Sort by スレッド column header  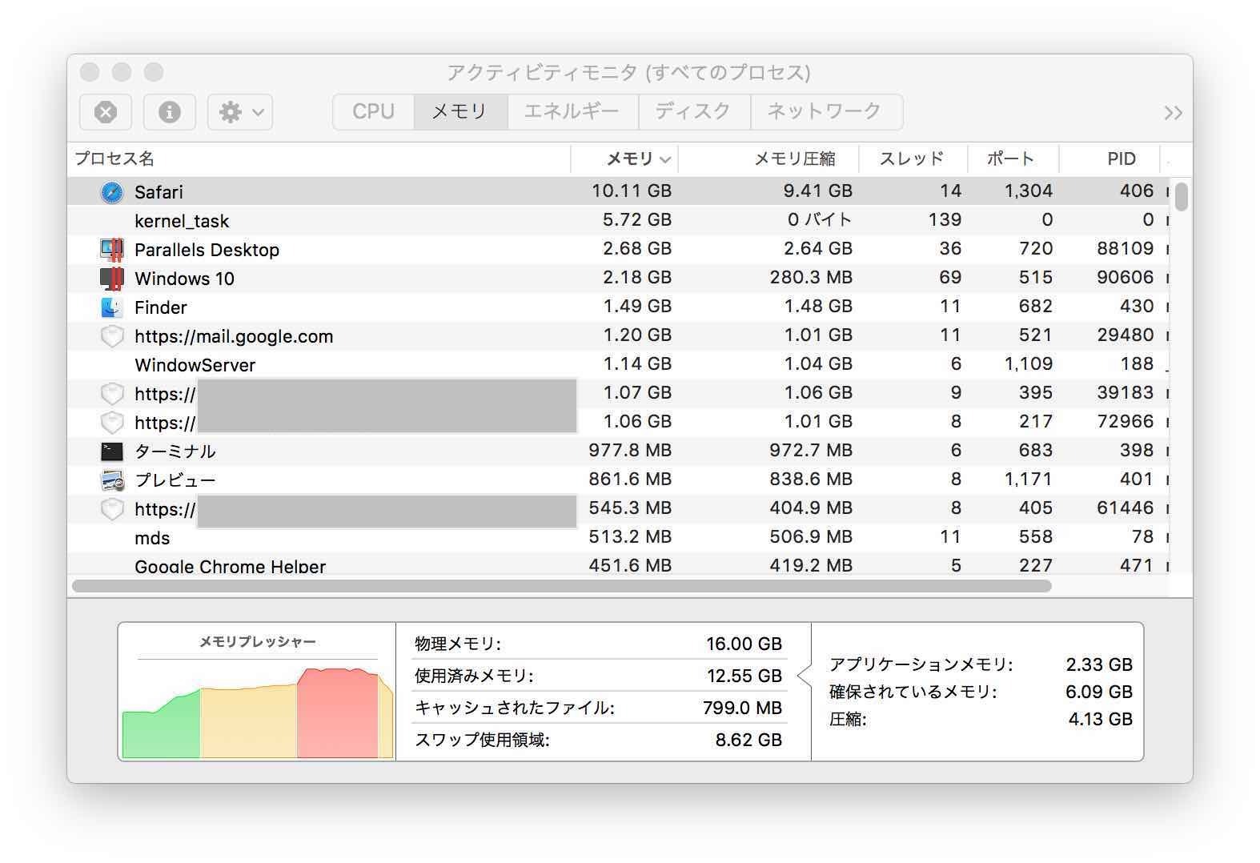click(913, 159)
